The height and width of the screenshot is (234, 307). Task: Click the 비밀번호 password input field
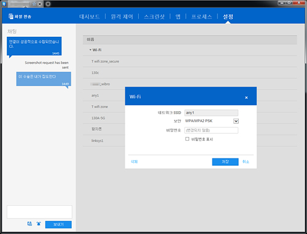coord(211,130)
